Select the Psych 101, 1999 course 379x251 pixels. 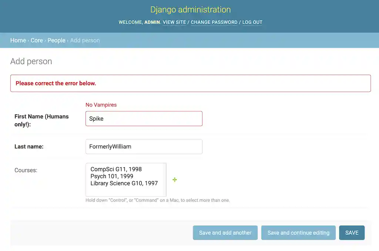tap(111, 176)
